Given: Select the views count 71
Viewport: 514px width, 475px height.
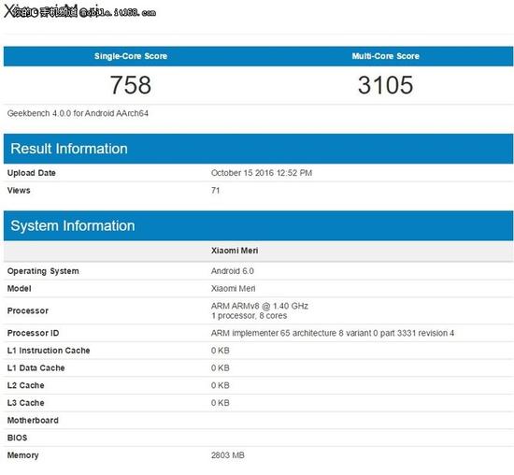Looking at the screenshot, I should 215,190.
